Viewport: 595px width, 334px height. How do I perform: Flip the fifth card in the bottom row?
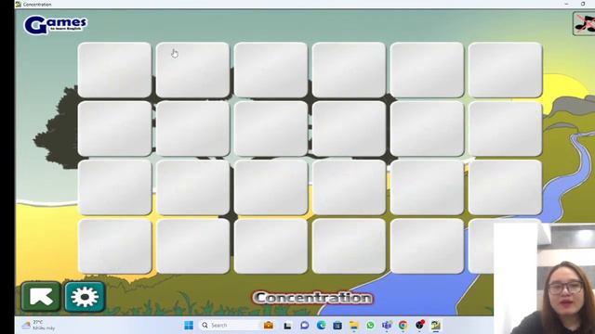tap(428, 246)
